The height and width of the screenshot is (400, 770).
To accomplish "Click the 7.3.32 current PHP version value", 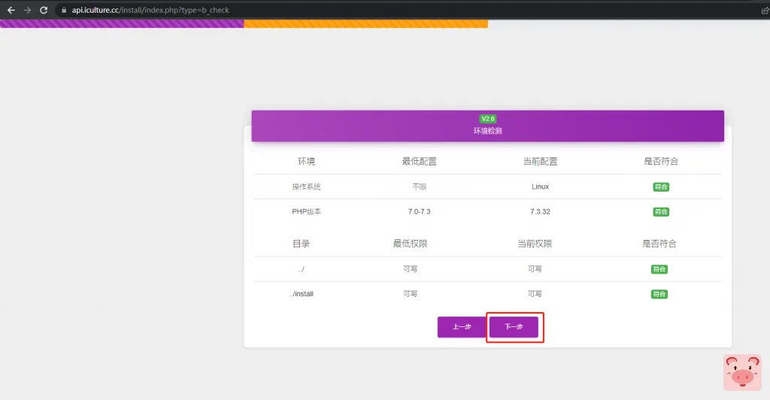I will click(x=540, y=211).
